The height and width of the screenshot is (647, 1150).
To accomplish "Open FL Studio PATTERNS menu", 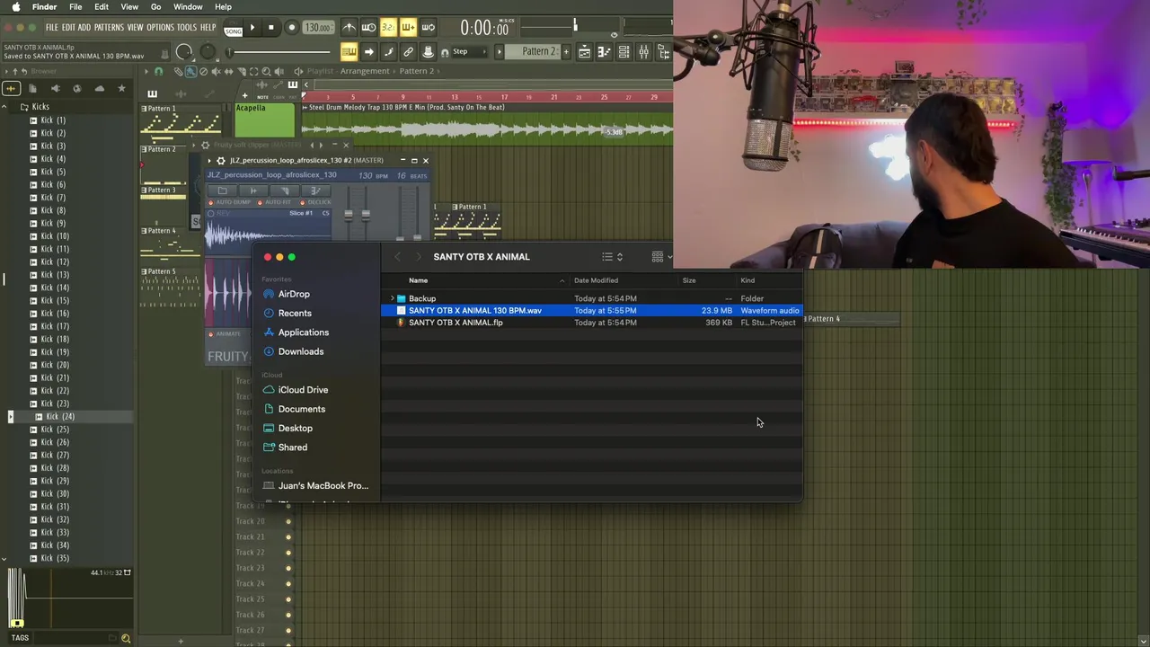I will pyautogui.click(x=109, y=28).
